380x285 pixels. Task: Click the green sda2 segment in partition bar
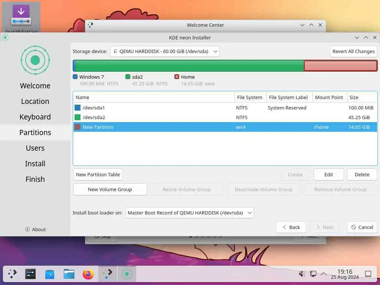pyautogui.click(x=190, y=66)
